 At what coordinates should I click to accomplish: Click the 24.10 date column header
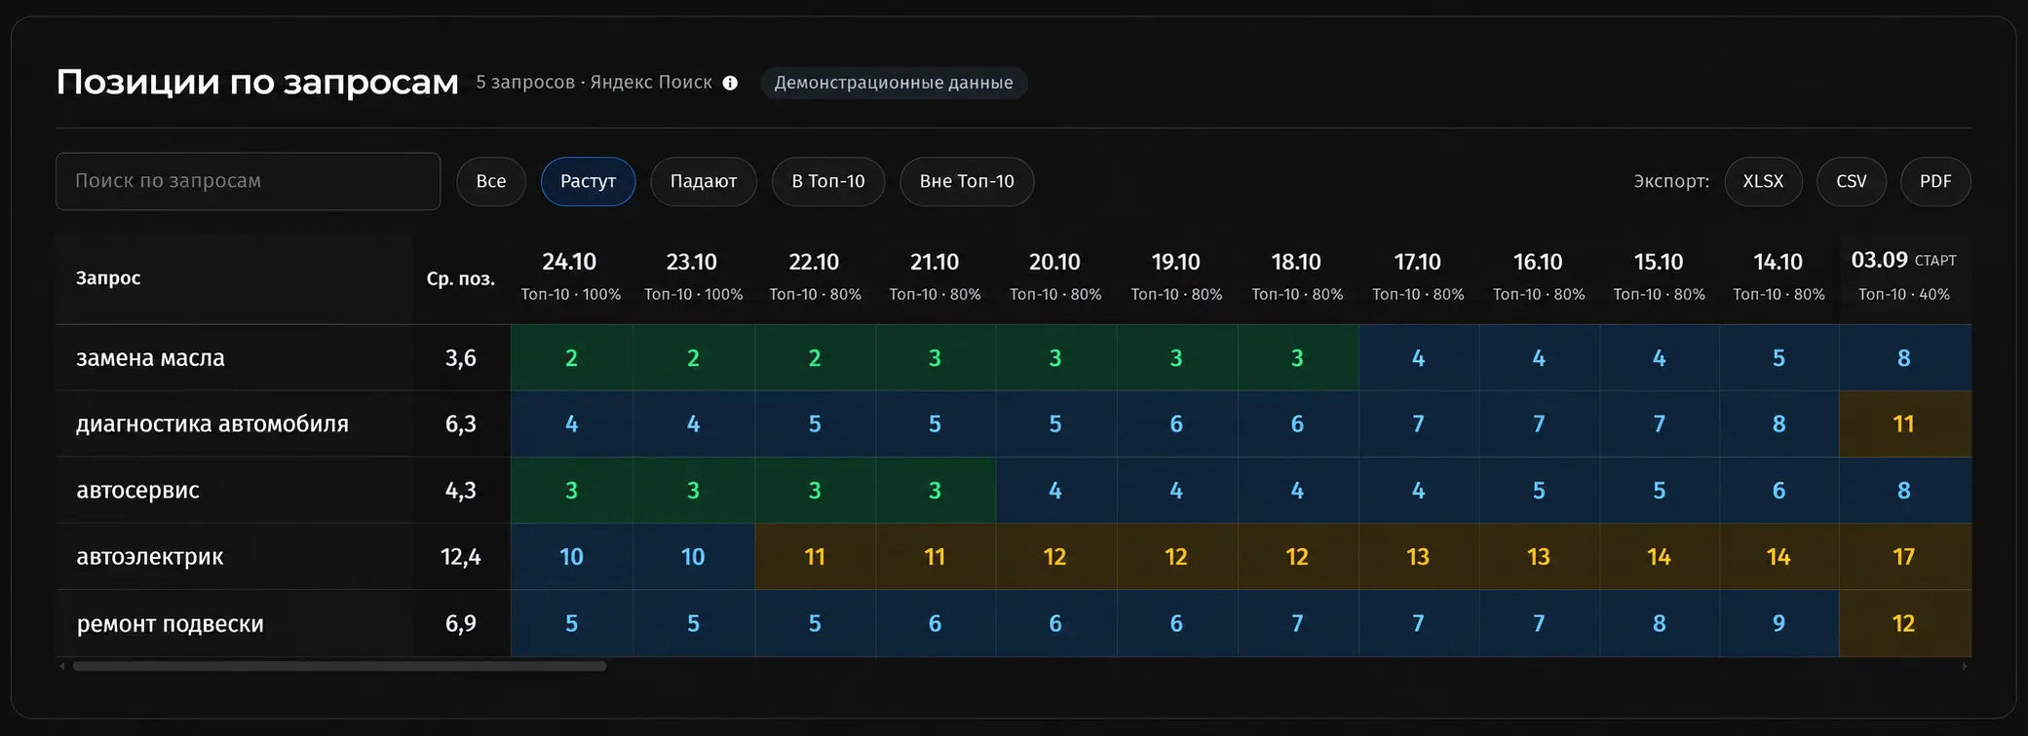pos(571,276)
